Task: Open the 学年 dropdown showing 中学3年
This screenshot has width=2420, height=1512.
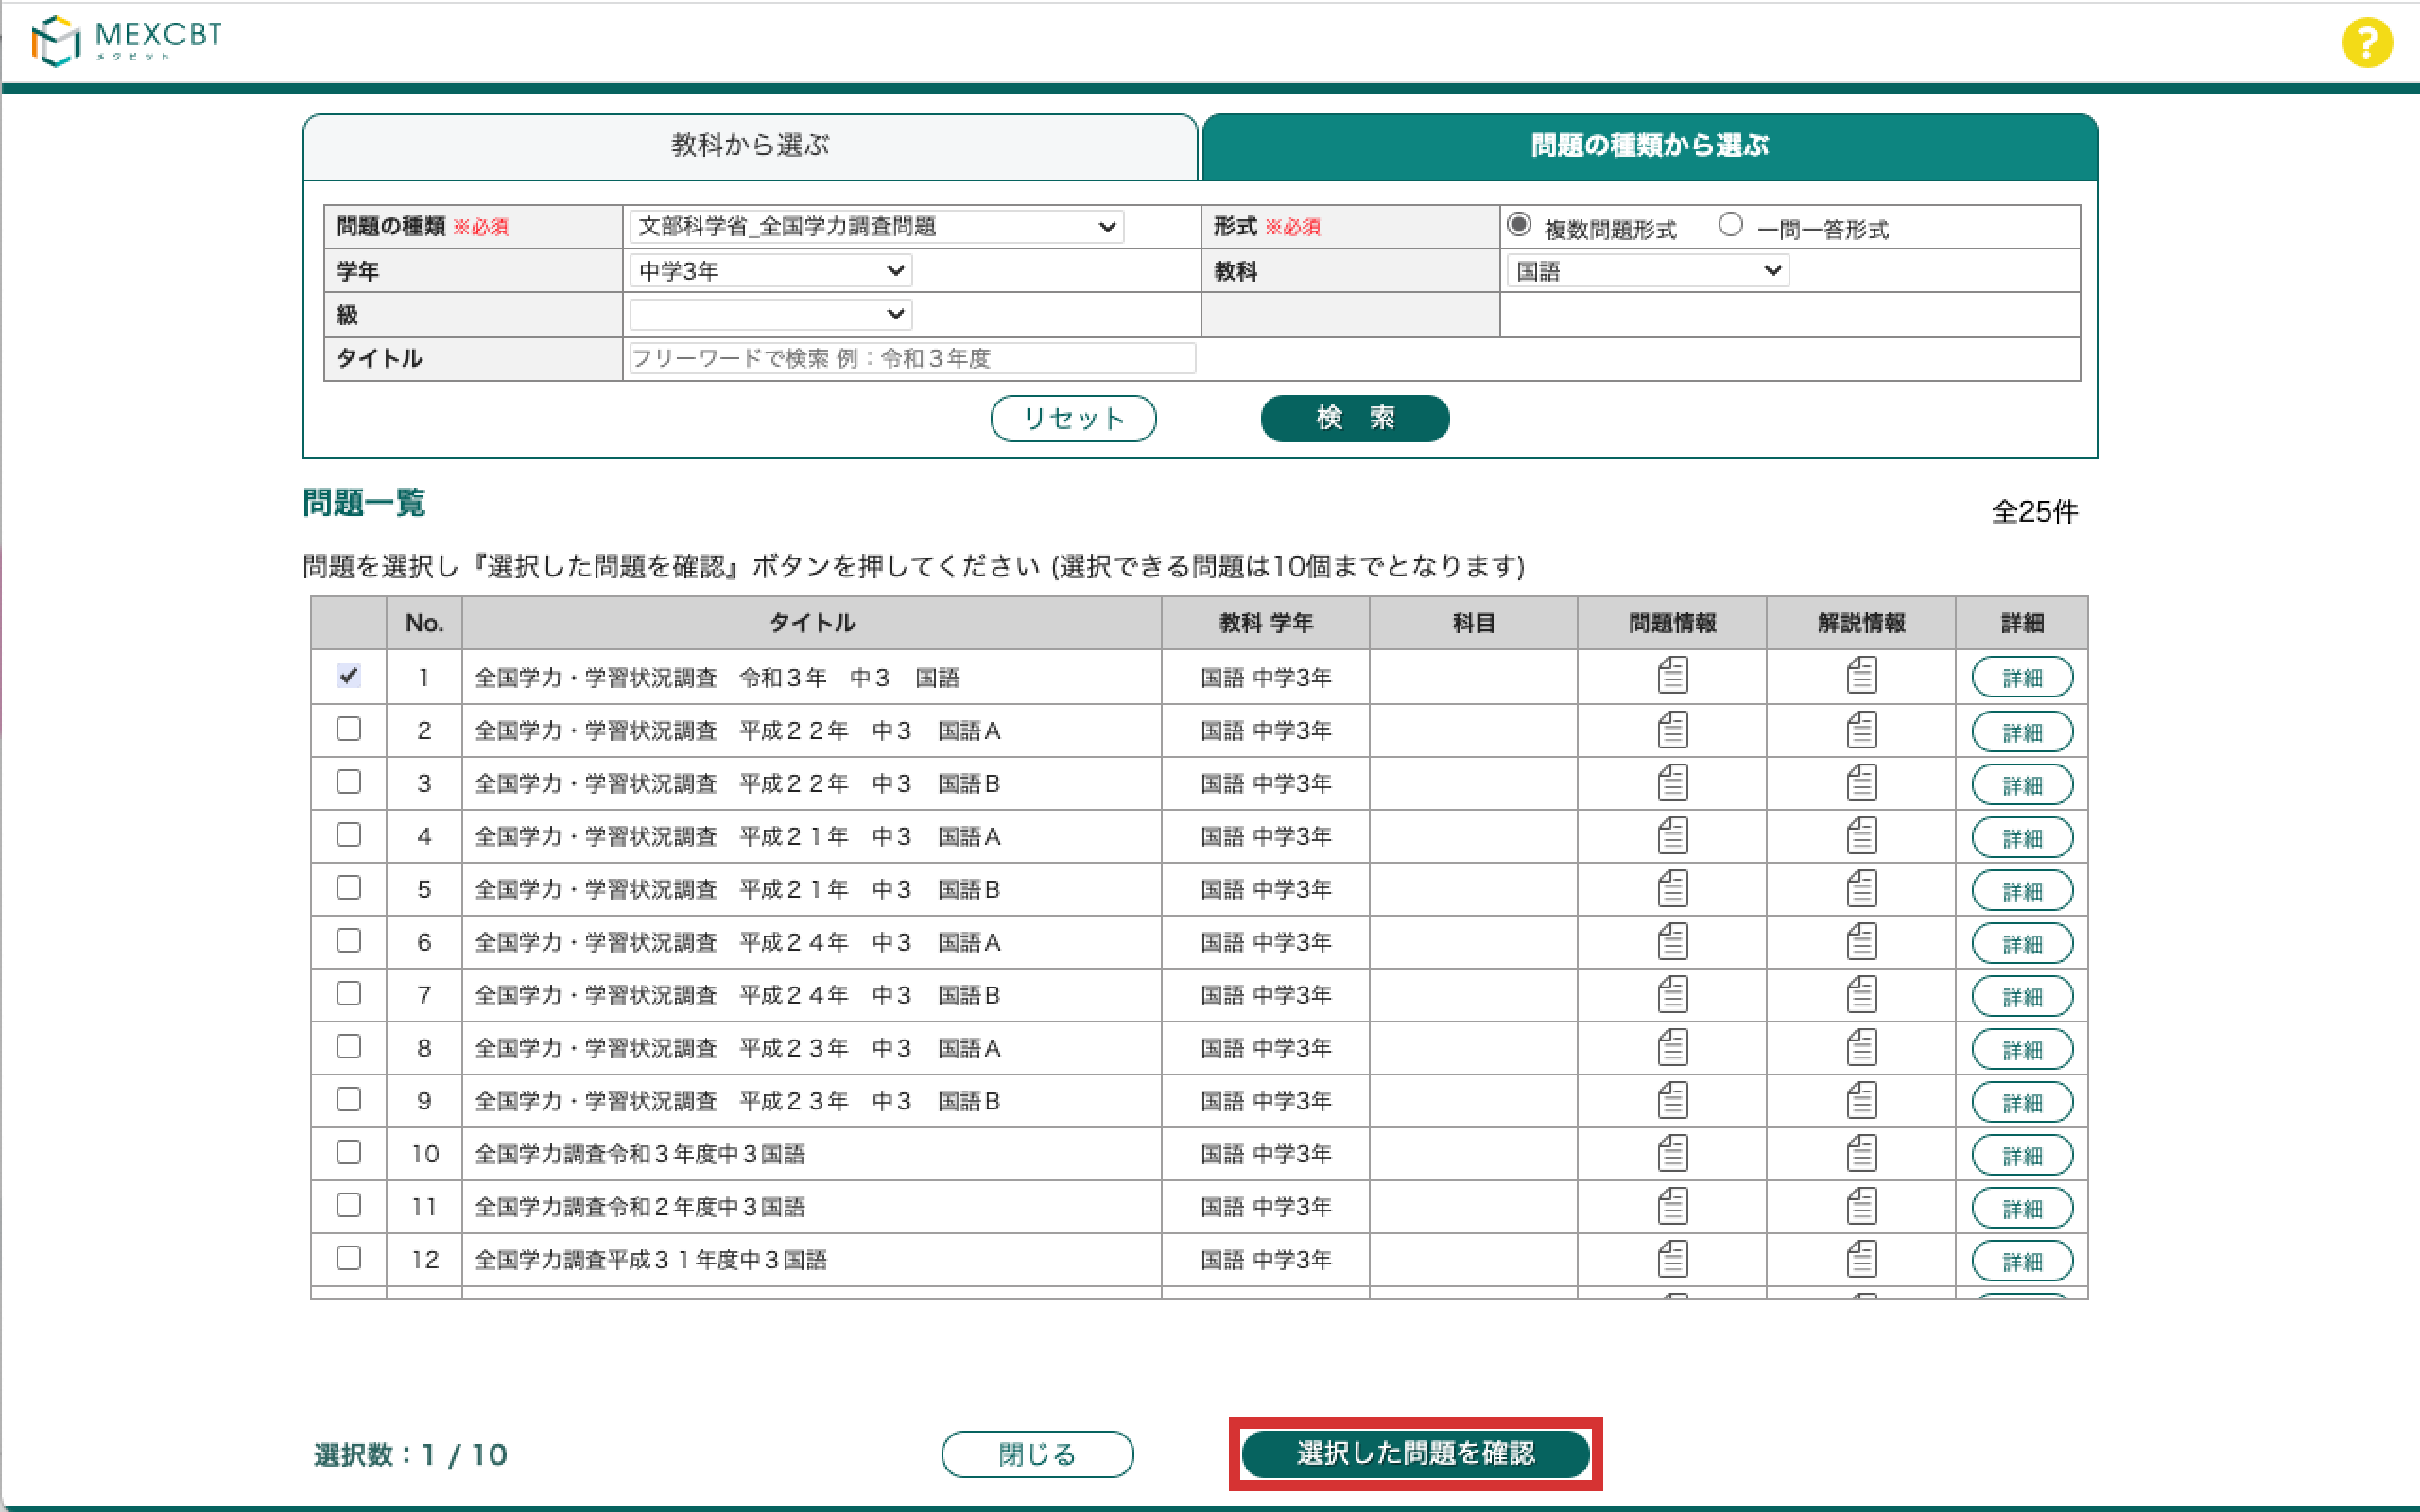Action: (x=770, y=271)
